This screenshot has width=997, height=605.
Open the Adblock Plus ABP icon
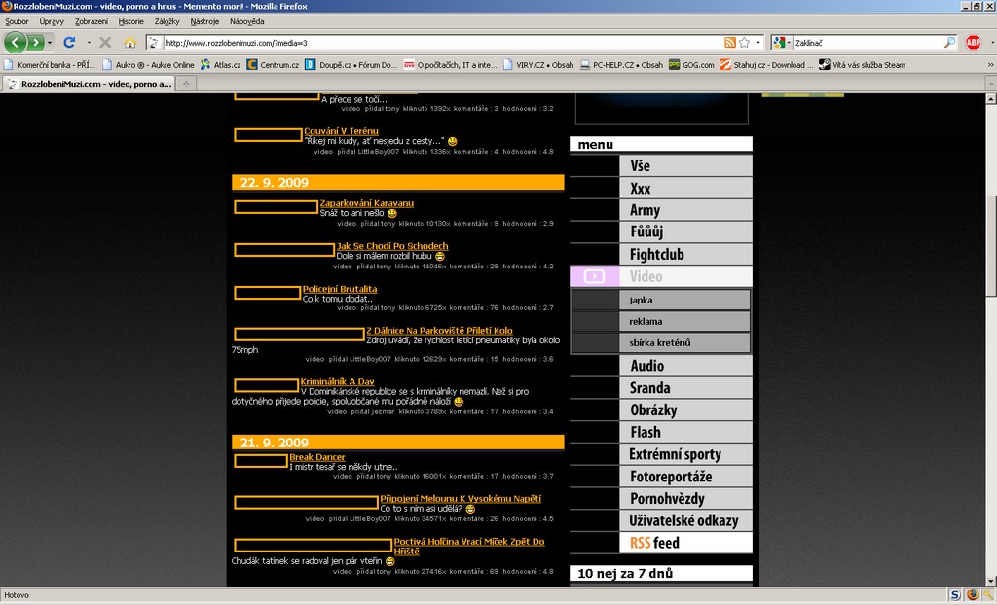tap(973, 43)
